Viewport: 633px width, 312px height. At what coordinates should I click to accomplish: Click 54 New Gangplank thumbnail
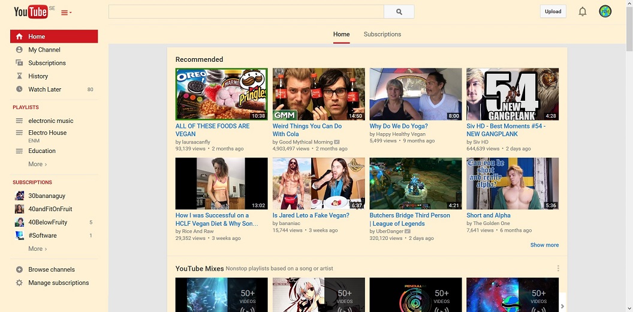pyautogui.click(x=513, y=94)
